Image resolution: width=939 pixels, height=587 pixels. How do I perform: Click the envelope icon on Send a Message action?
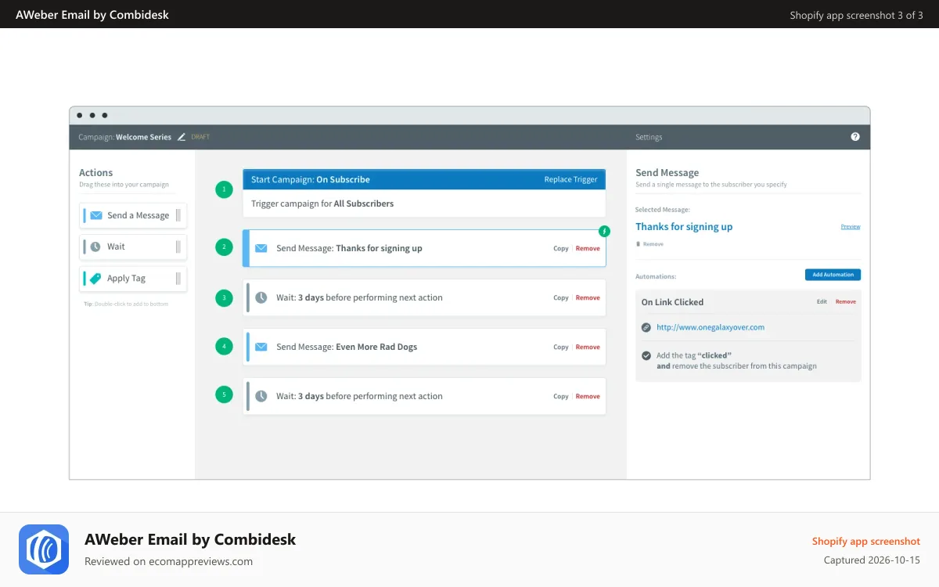[96, 215]
